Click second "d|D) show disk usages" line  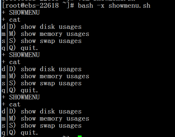point(41,69)
